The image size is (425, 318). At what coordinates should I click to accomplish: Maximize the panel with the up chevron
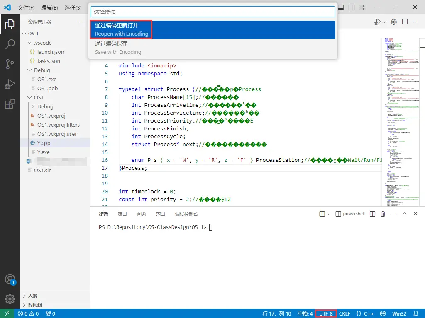click(405, 214)
